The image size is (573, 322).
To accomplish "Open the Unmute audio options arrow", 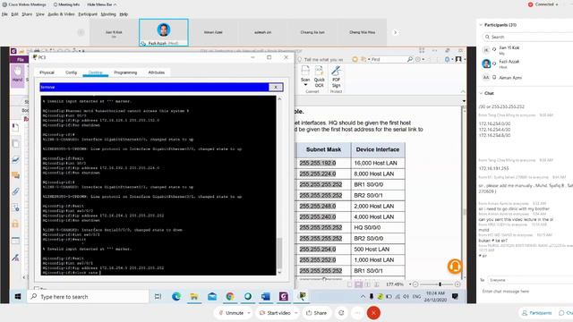I will [x=249, y=313].
